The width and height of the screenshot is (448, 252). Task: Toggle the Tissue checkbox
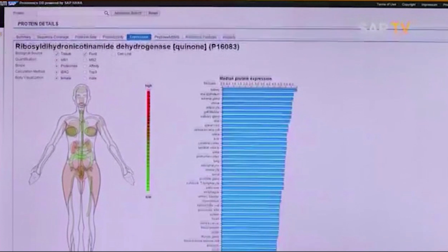(57, 54)
